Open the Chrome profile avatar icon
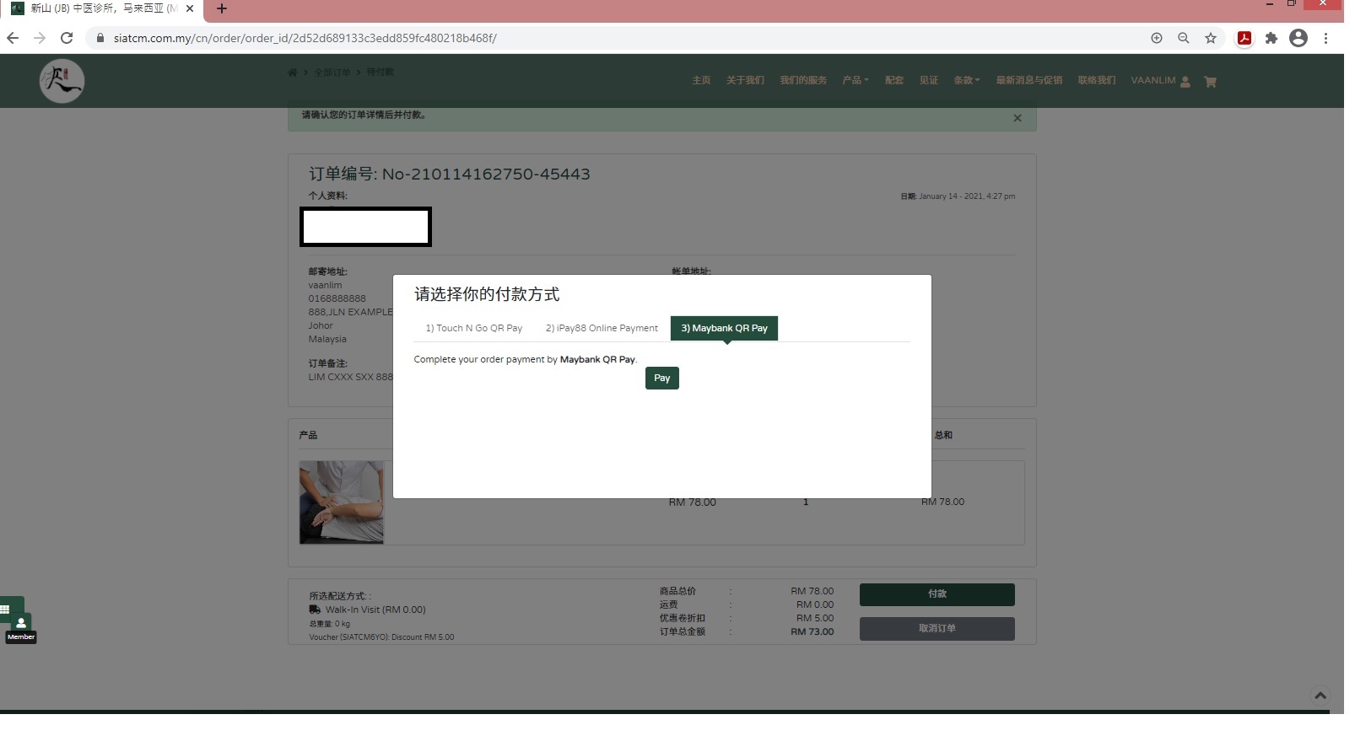The image size is (1355, 752). pos(1298,38)
